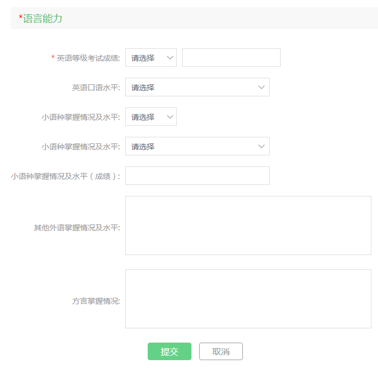Open the 英语口语水平 dropdown

(197, 87)
